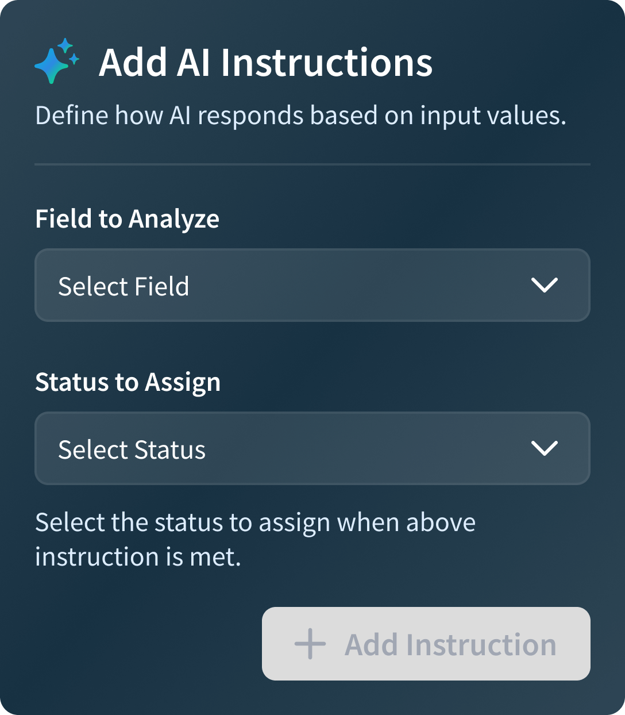Screen dimensions: 625x715
Task: Open the Select Field dropdown
Action: (312, 285)
